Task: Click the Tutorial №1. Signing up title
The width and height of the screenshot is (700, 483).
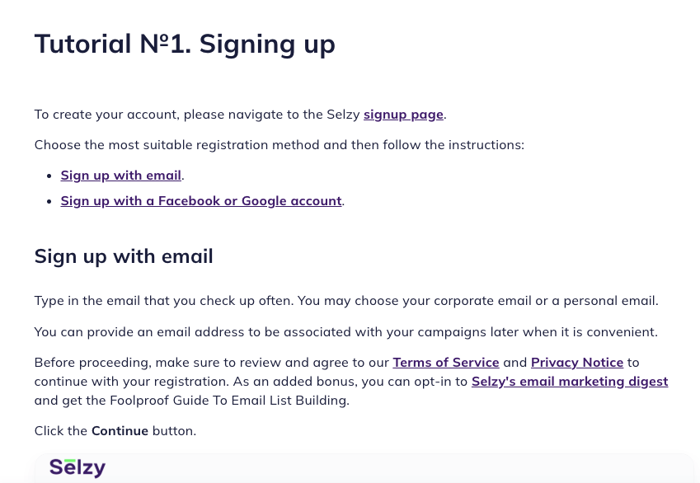Action: [x=185, y=45]
